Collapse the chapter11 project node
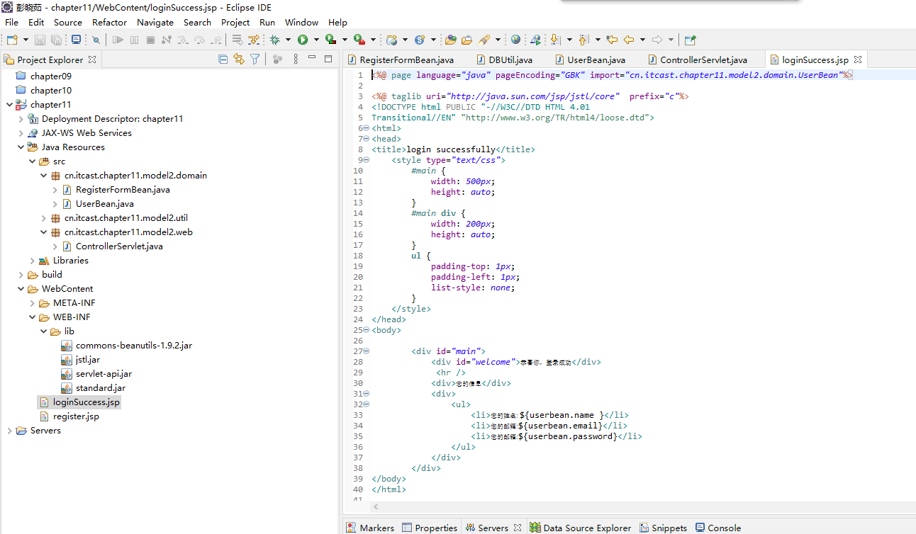Image resolution: width=916 pixels, height=534 pixels. [x=9, y=105]
